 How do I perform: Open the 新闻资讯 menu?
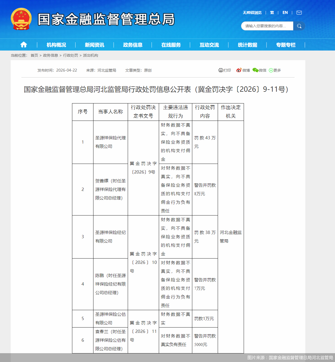(94, 45)
